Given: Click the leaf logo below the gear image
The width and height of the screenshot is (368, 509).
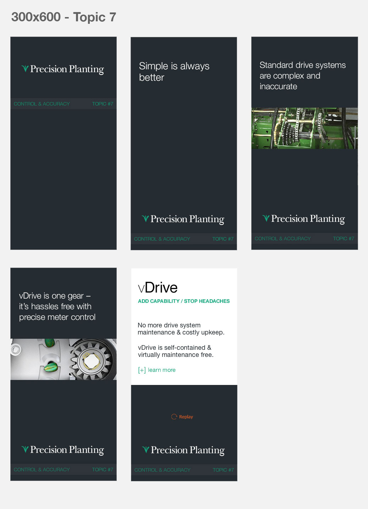Looking at the screenshot, I should tap(25, 449).
